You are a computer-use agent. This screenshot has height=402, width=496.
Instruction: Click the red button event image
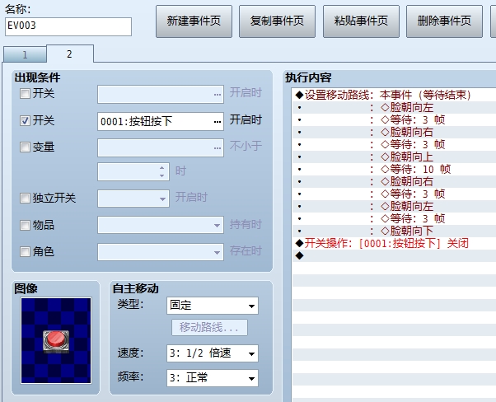coord(56,341)
